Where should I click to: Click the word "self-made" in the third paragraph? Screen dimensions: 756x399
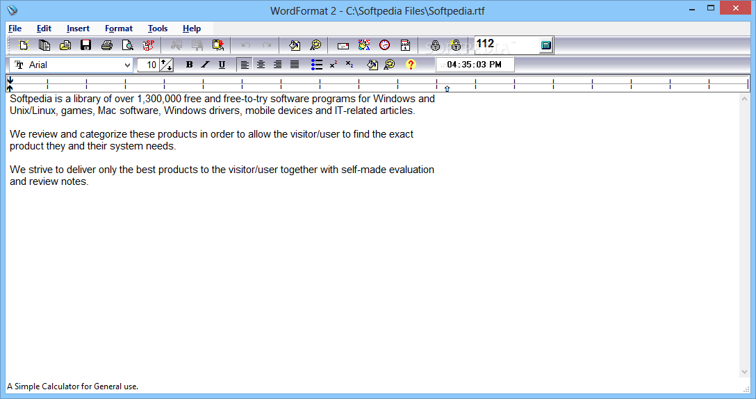pyautogui.click(x=363, y=170)
